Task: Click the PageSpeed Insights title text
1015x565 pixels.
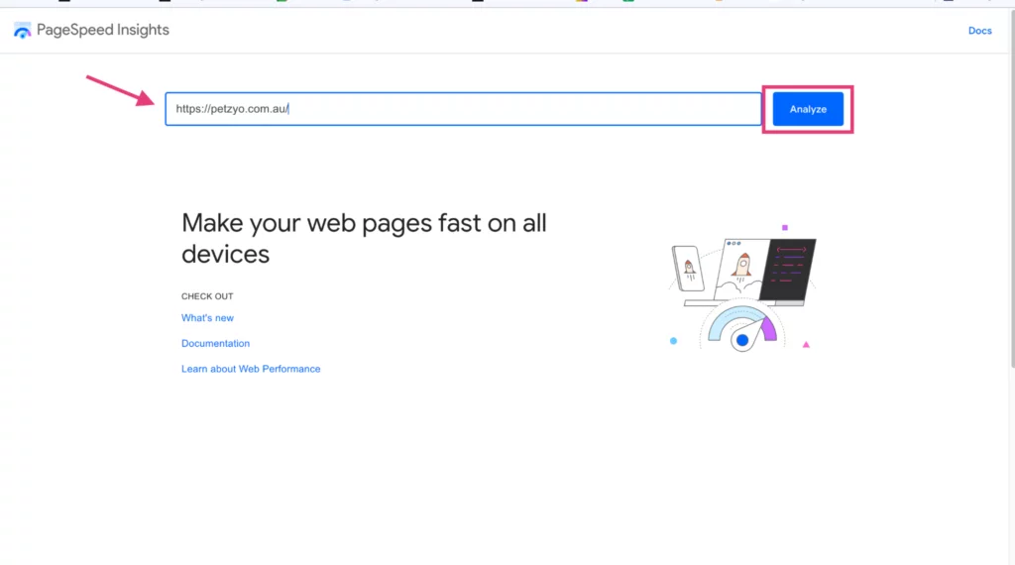Action: (x=103, y=31)
